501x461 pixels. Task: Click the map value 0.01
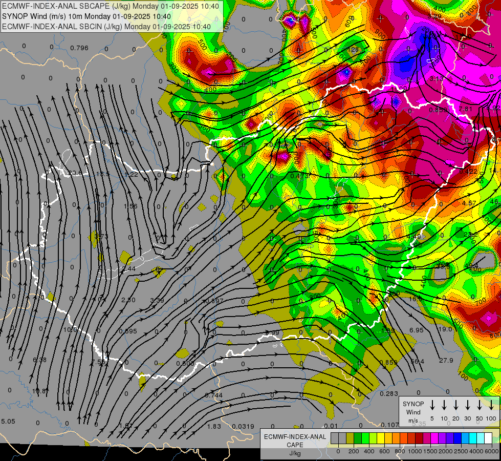[331, 426]
